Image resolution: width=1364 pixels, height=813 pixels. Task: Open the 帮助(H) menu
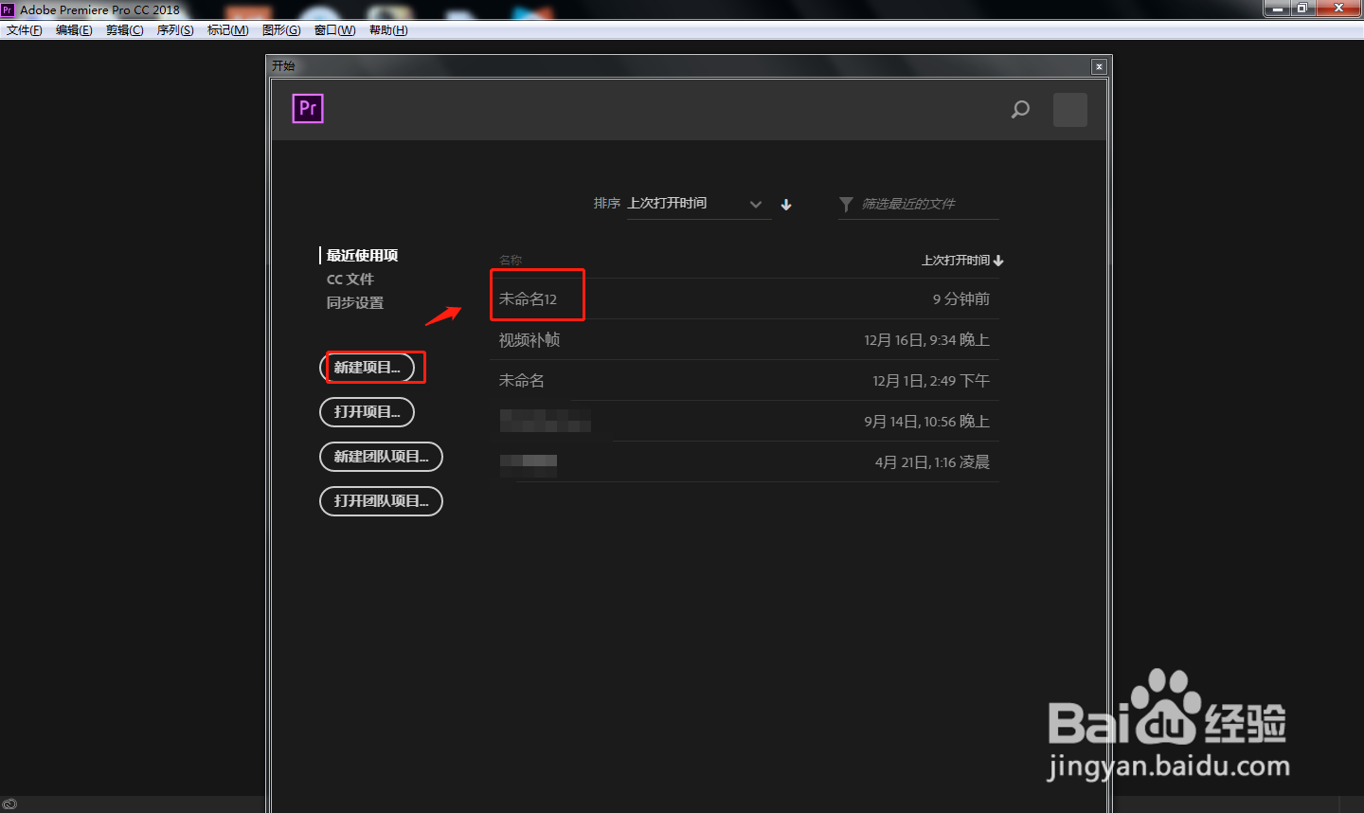[388, 30]
